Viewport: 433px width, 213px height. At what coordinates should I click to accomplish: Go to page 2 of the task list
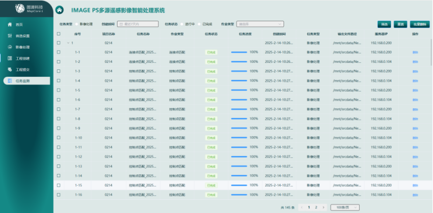316,207
